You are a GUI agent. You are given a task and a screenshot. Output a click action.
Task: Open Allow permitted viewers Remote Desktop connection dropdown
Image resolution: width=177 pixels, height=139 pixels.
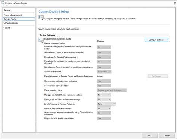click(x=104, y=113)
